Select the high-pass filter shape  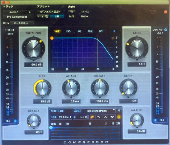[92, 117]
